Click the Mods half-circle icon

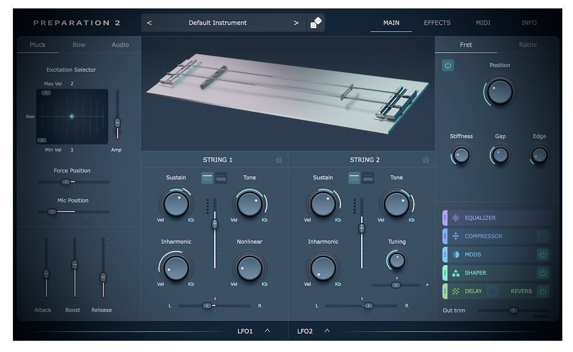(x=456, y=254)
